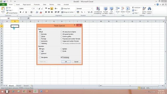Open the font size dropdown
The height and width of the screenshot is (94, 167).
coord(37,9)
